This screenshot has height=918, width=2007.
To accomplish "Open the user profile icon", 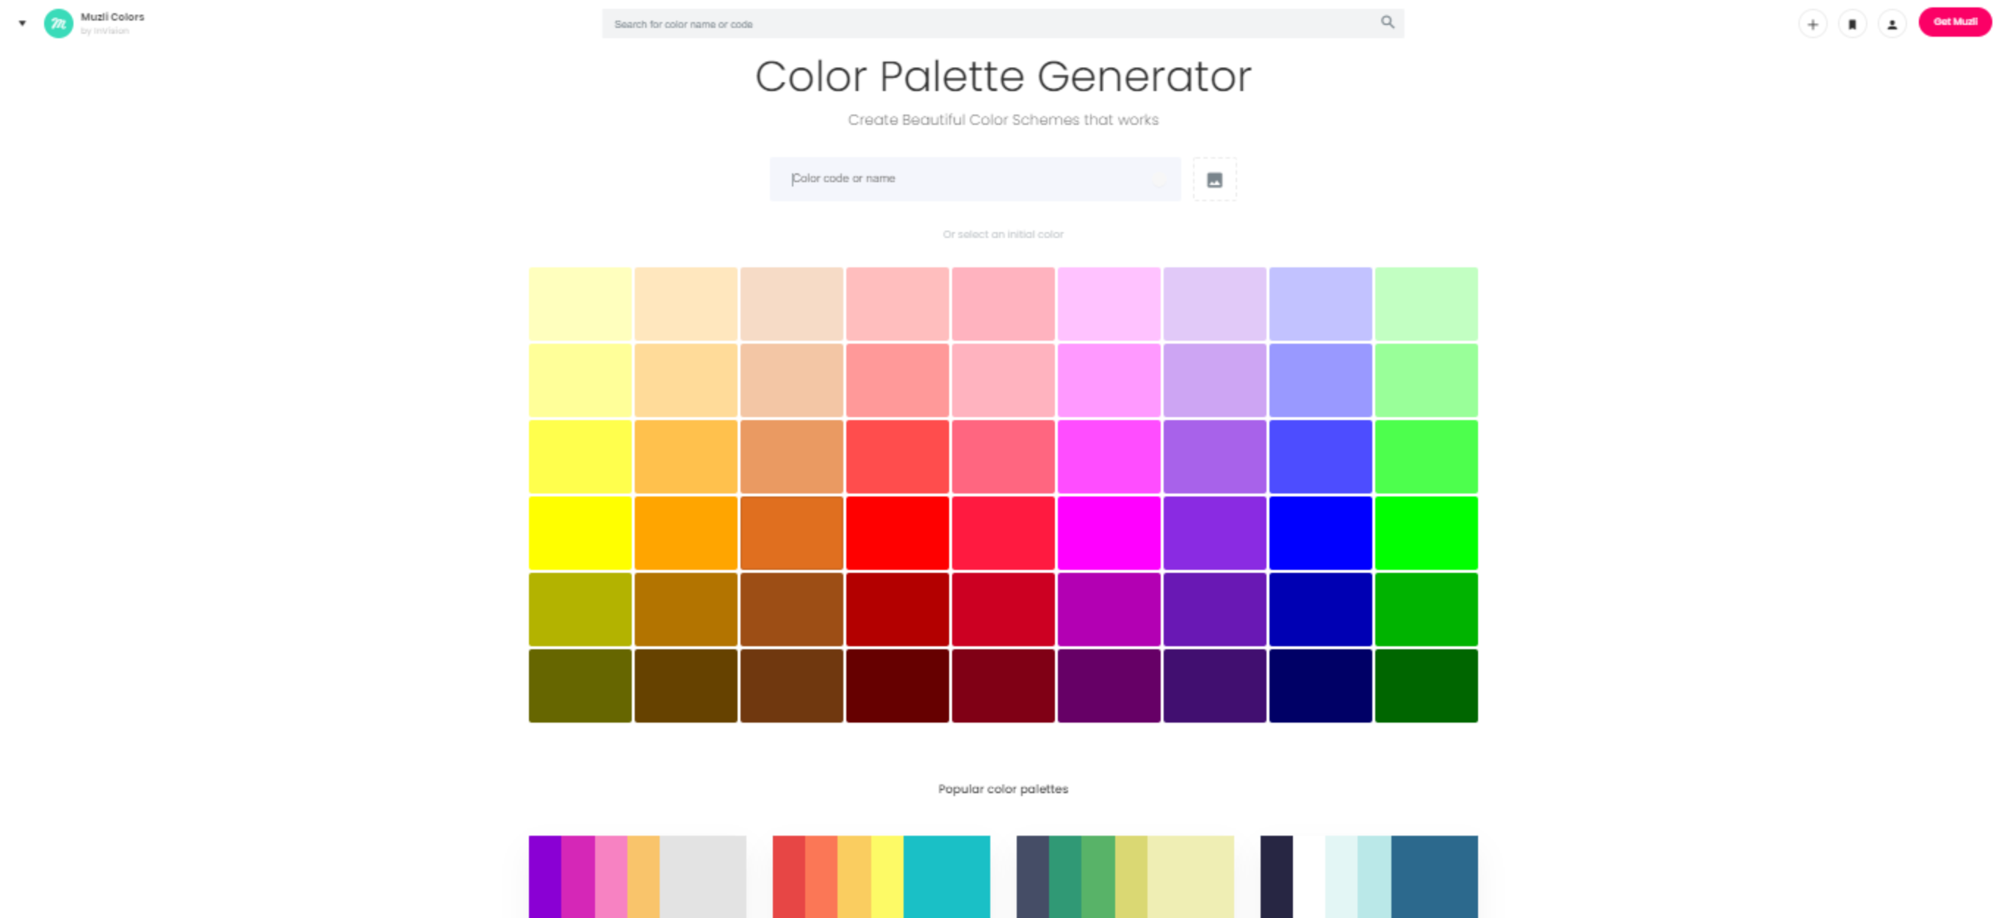I will click(x=1892, y=24).
